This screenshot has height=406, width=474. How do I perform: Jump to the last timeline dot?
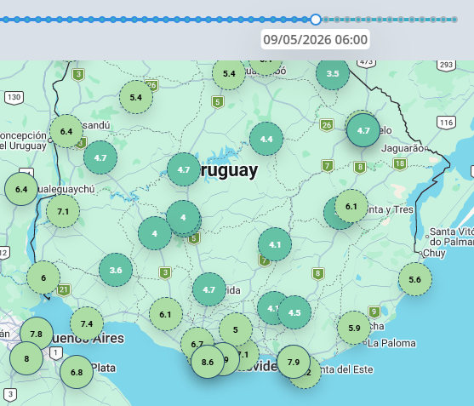[x=454, y=20]
